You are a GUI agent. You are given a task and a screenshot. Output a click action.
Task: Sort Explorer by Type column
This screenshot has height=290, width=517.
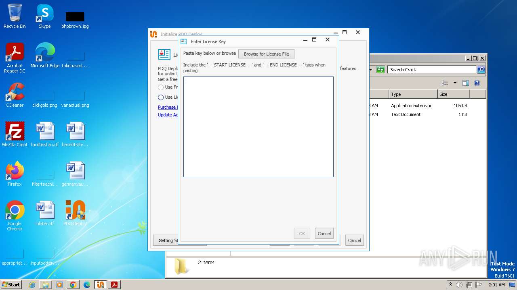click(x=413, y=94)
